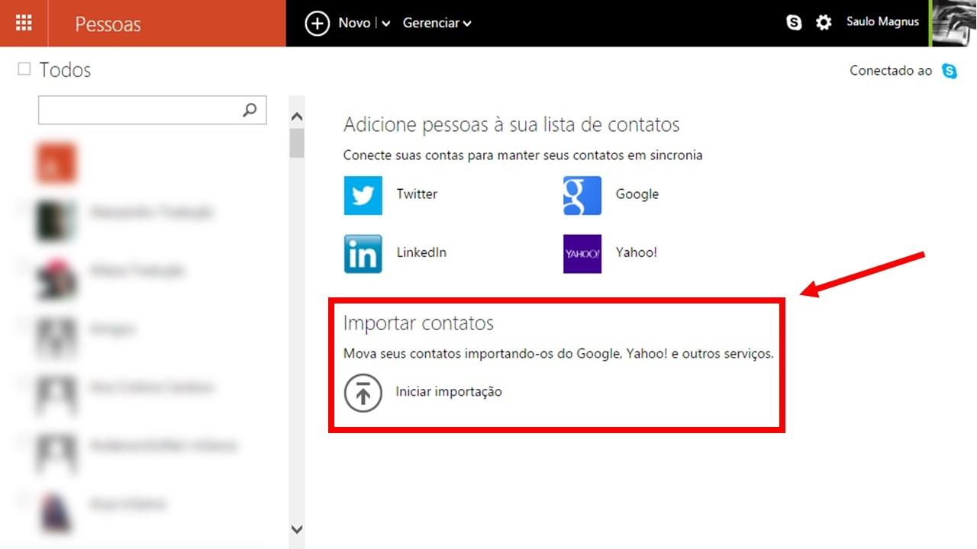
Task: Click the plus Novo icon
Action: click(318, 23)
